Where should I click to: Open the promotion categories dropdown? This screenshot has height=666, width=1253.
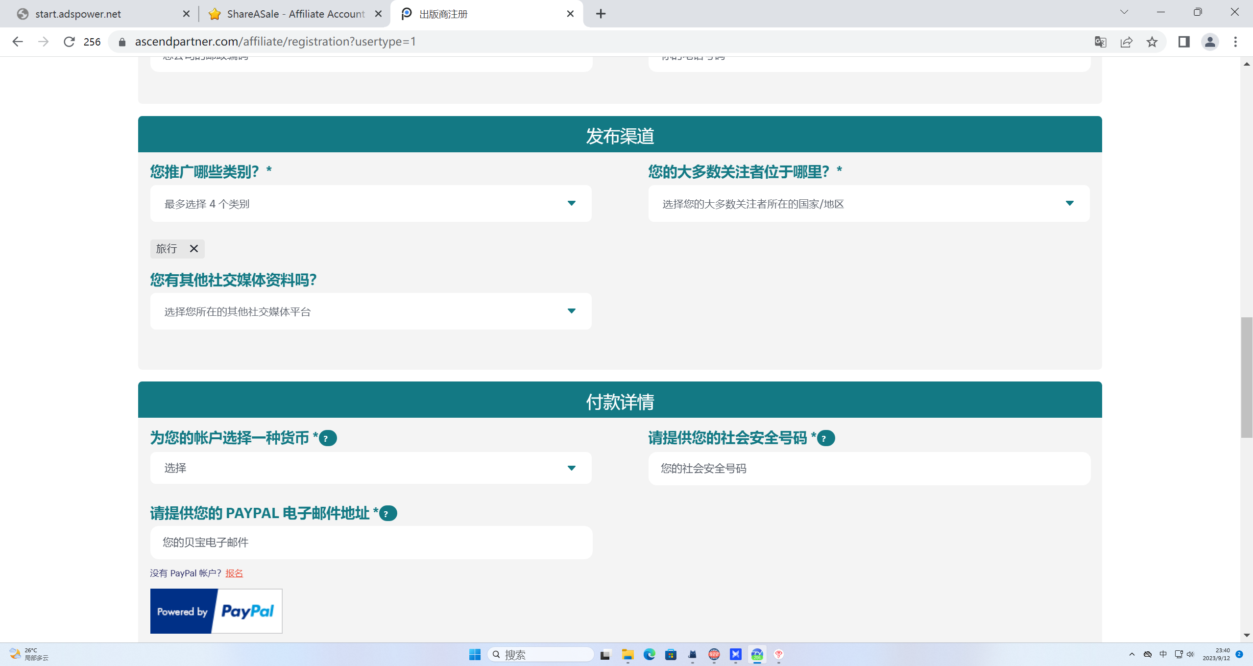(371, 204)
